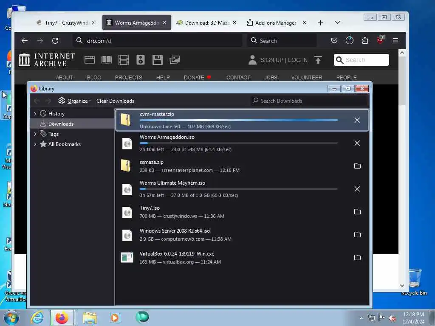Expand the All Bookmarks tree node
This screenshot has height=326, width=435.
(x=35, y=144)
